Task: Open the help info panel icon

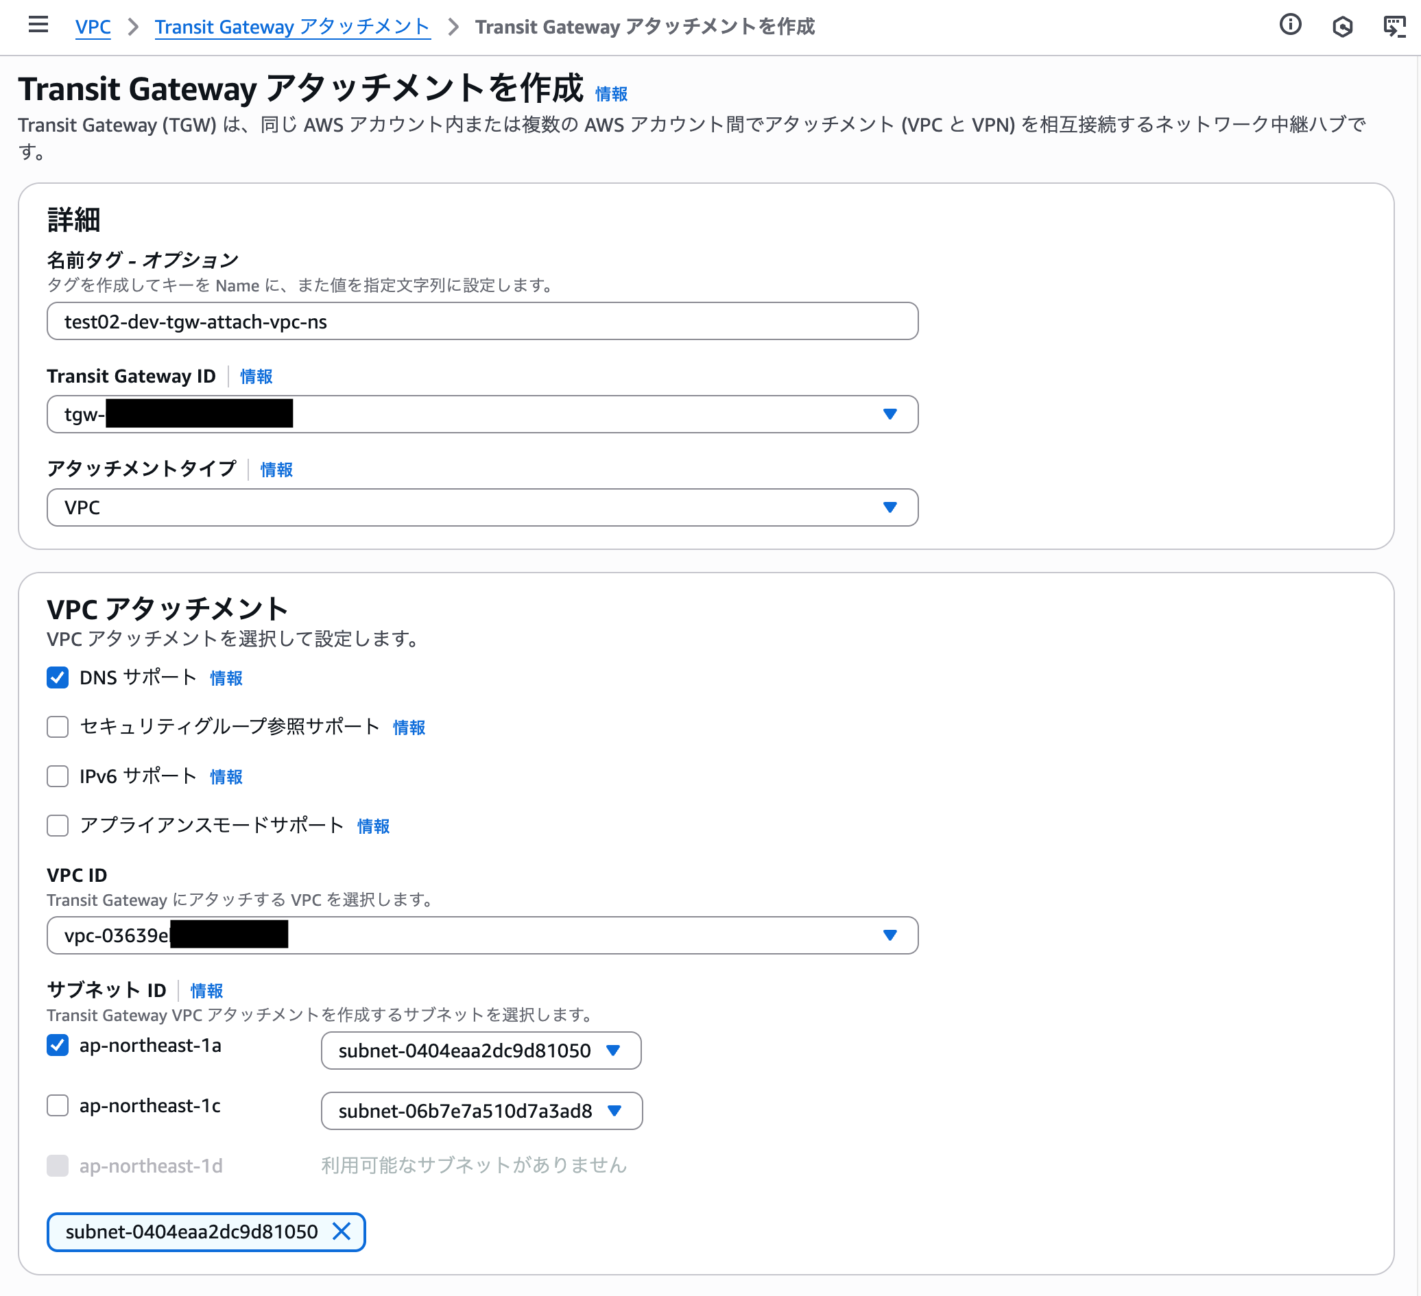Action: pos(1291,25)
